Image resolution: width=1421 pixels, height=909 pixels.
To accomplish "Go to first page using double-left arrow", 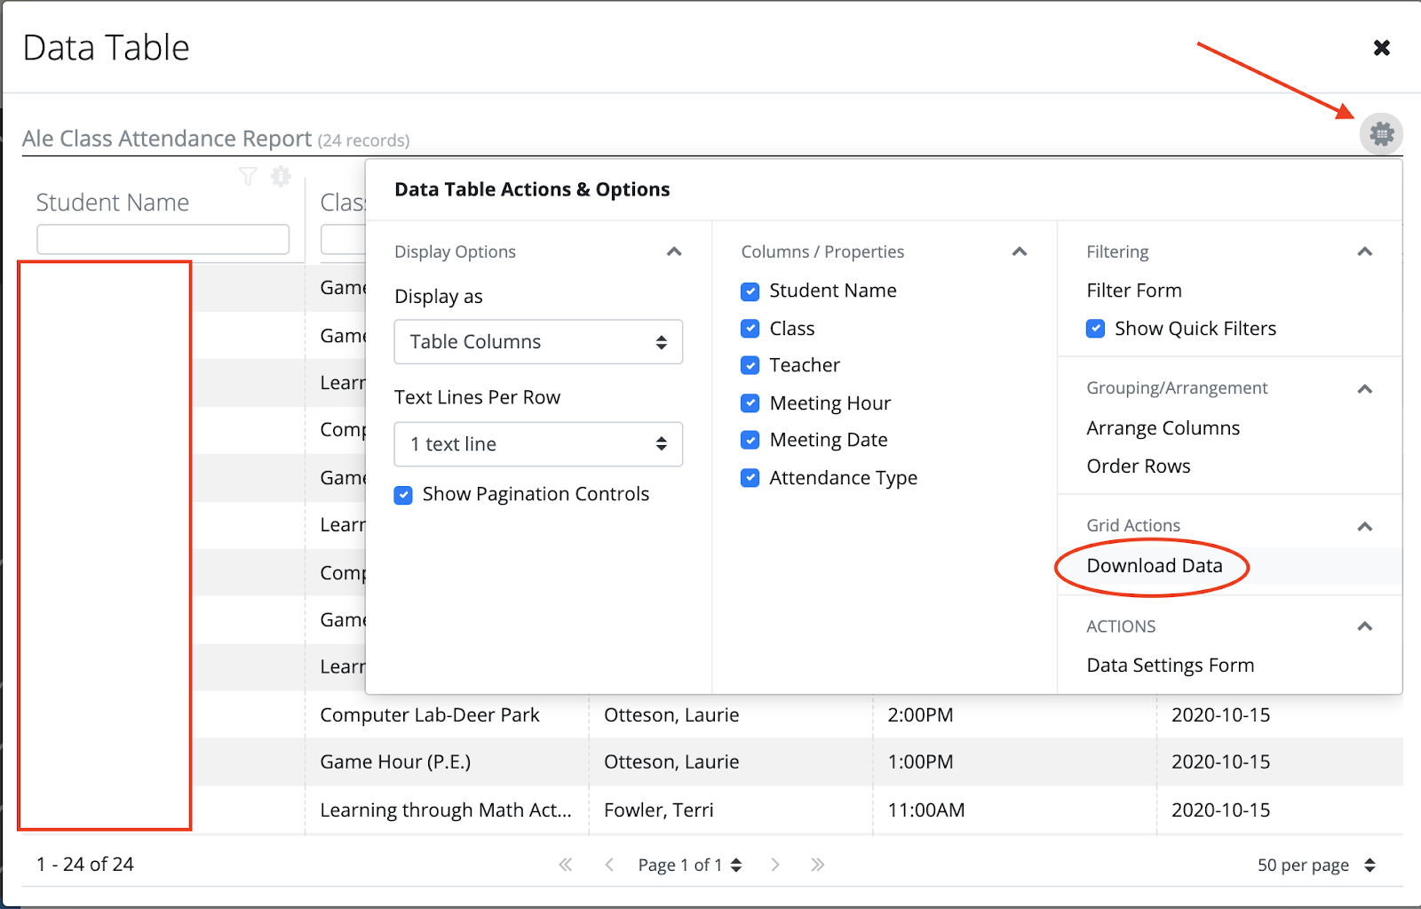I will [566, 865].
